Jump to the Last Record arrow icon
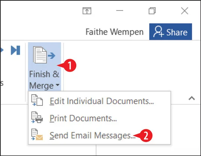 click(x=15, y=50)
